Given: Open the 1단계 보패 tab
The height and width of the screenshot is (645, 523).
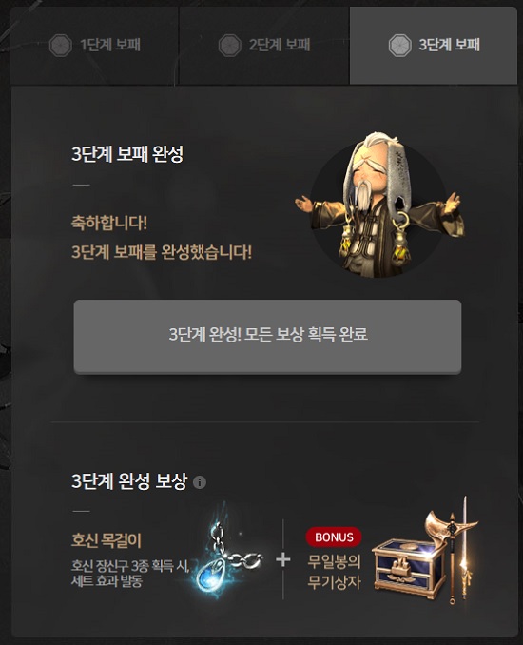Looking at the screenshot, I should [x=94, y=46].
